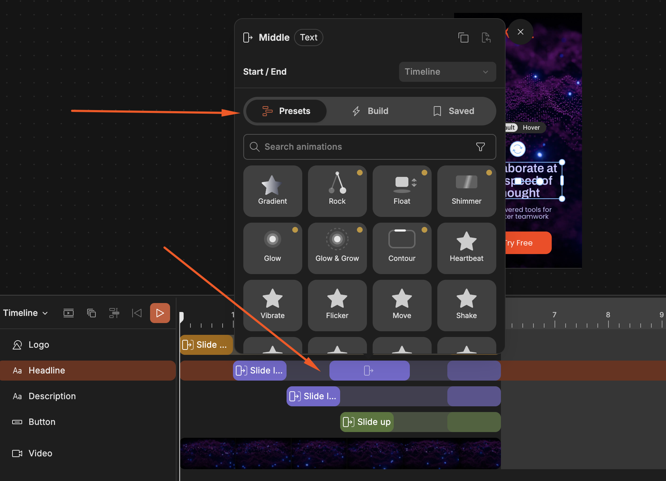Click the paste animation icon in panel header
666x481 pixels.
point(486,38)
